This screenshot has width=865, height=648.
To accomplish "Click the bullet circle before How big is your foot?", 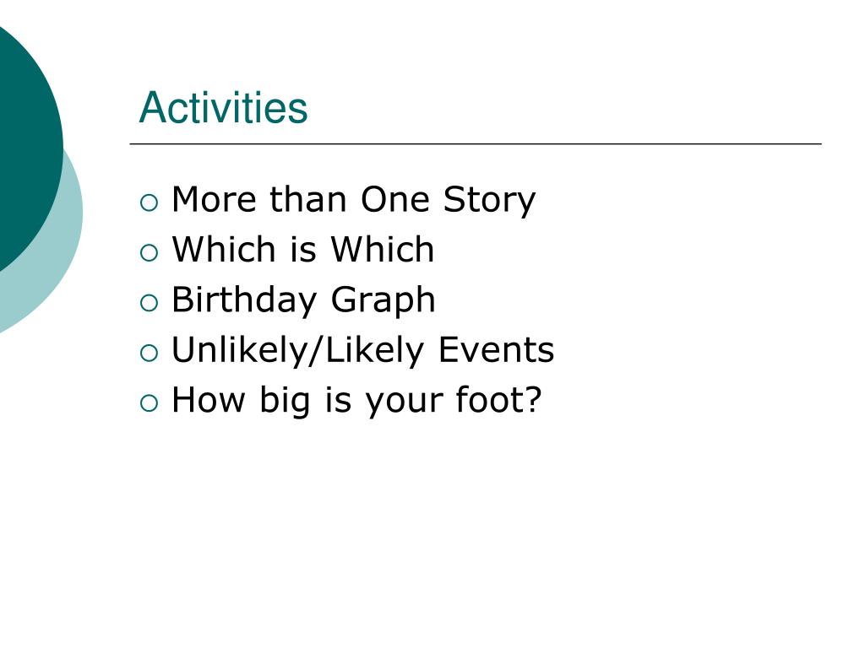I will tap(149, 403).
